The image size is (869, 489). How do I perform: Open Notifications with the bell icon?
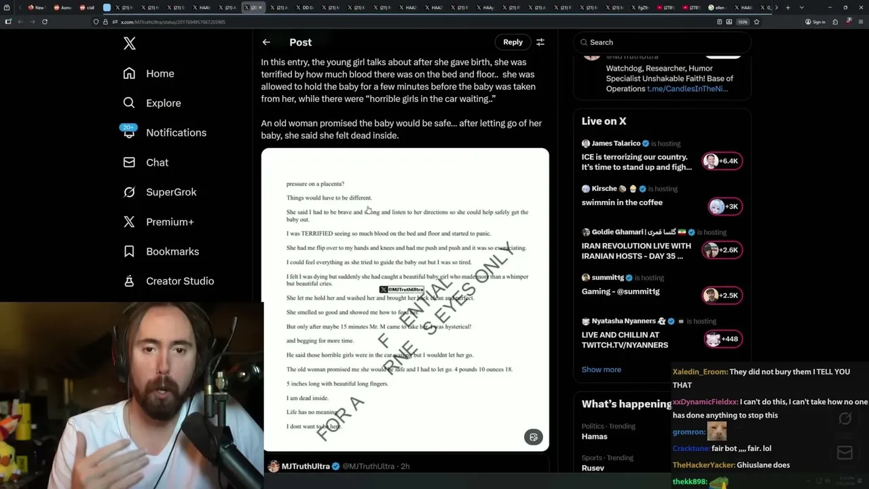[164, 132]
